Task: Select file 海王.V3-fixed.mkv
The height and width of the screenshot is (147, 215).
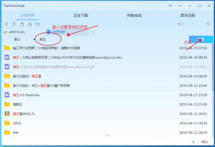Action: click(26, 95)
